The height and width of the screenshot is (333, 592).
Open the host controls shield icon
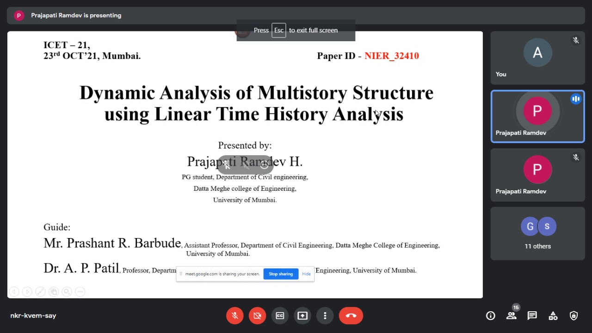pos(574,316)
